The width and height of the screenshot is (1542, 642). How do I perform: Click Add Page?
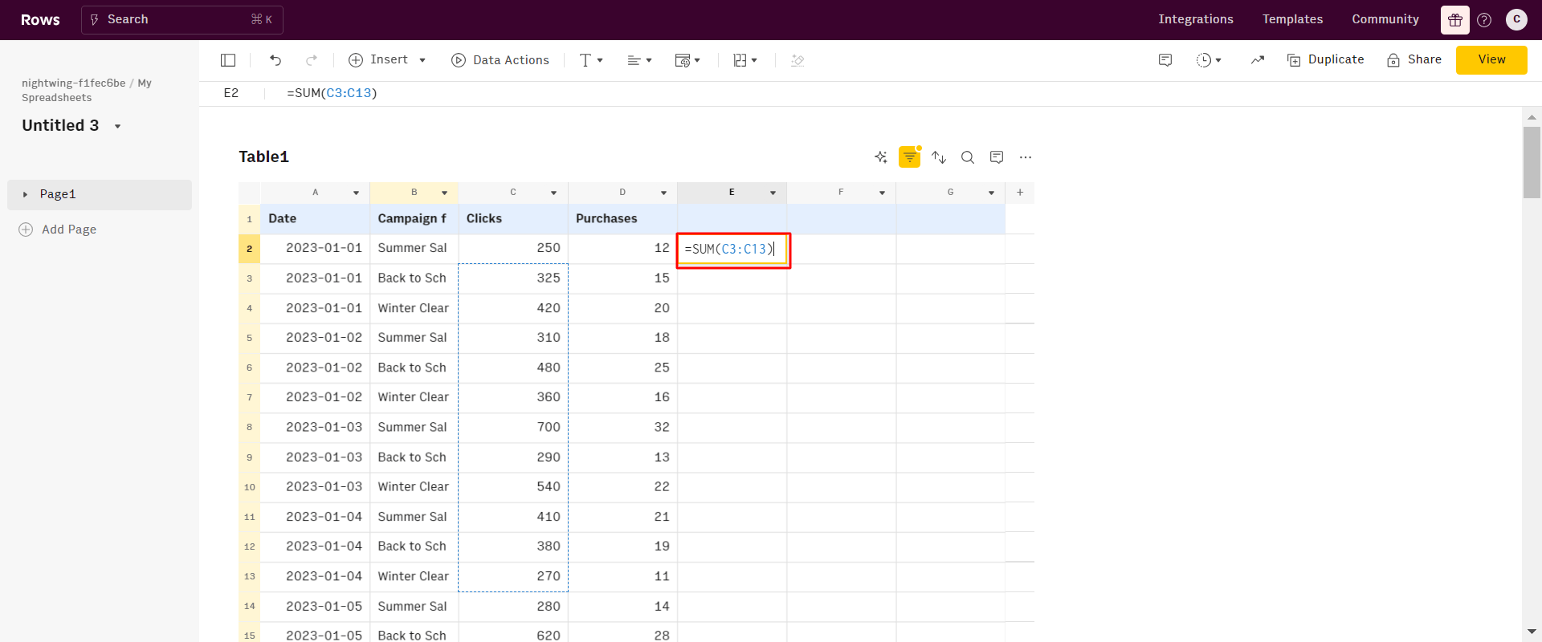pyautogui.click(x=59, y=230)
